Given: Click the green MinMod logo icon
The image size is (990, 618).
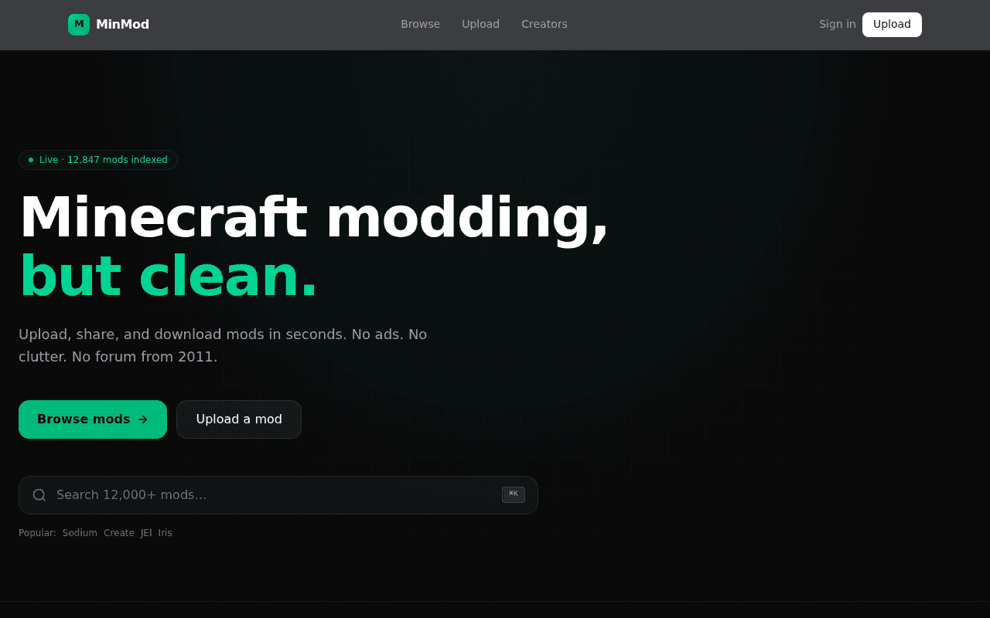Looking at the screenshot, I should 79,25.
